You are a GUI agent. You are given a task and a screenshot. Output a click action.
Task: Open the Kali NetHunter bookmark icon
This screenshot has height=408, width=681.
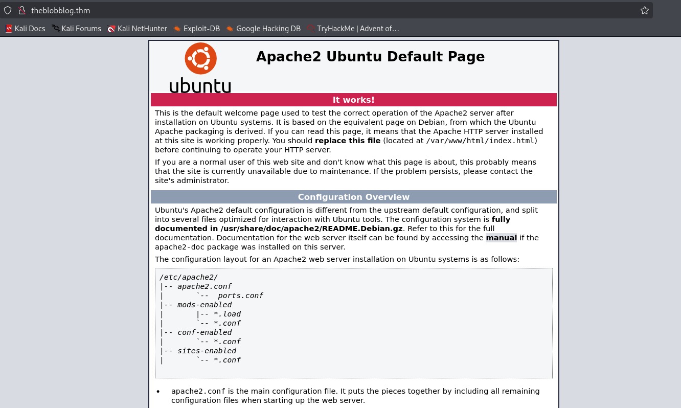click(111, 29)
